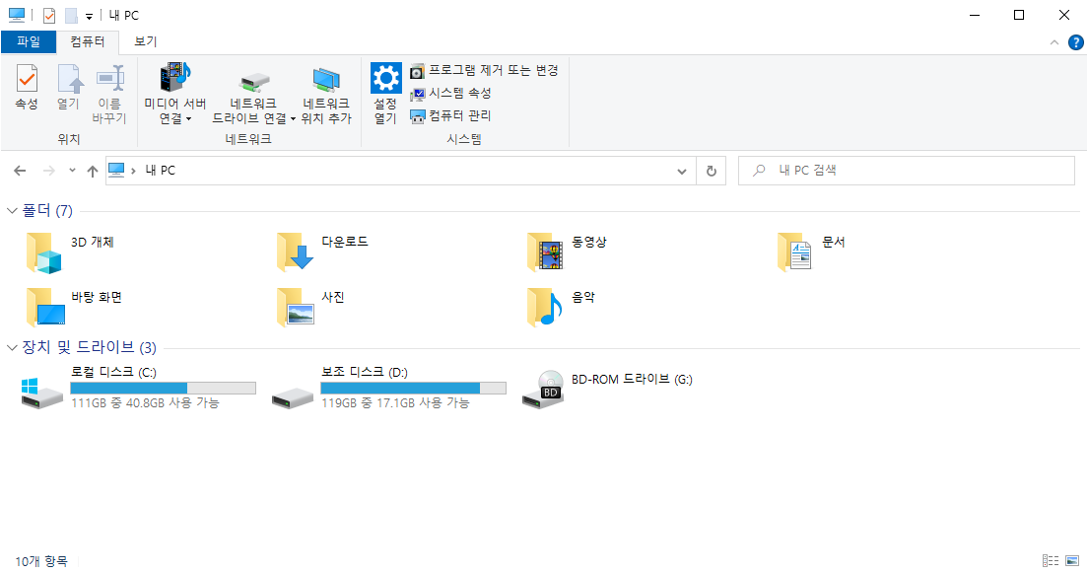This screenshot has height=574, width=1088.
Task: Click 네트워크 드라이브 연결 button
Action: pos(254,94)
